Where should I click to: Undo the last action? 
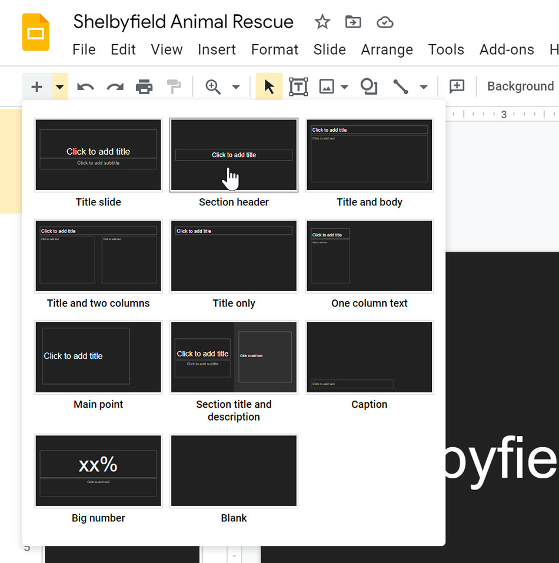click(x=85, y=86)
